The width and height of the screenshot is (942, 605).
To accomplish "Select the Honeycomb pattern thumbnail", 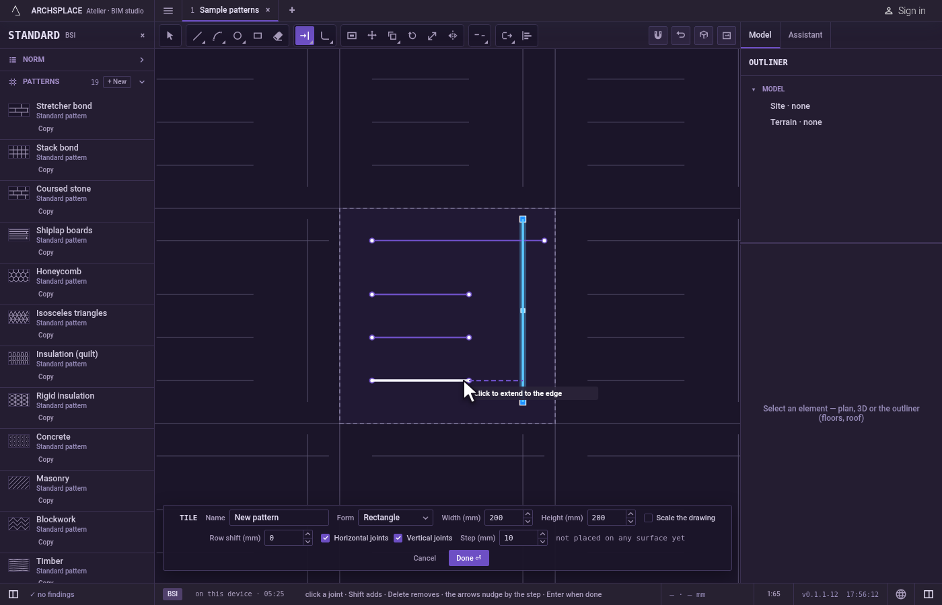I will [x=19, y=276].
